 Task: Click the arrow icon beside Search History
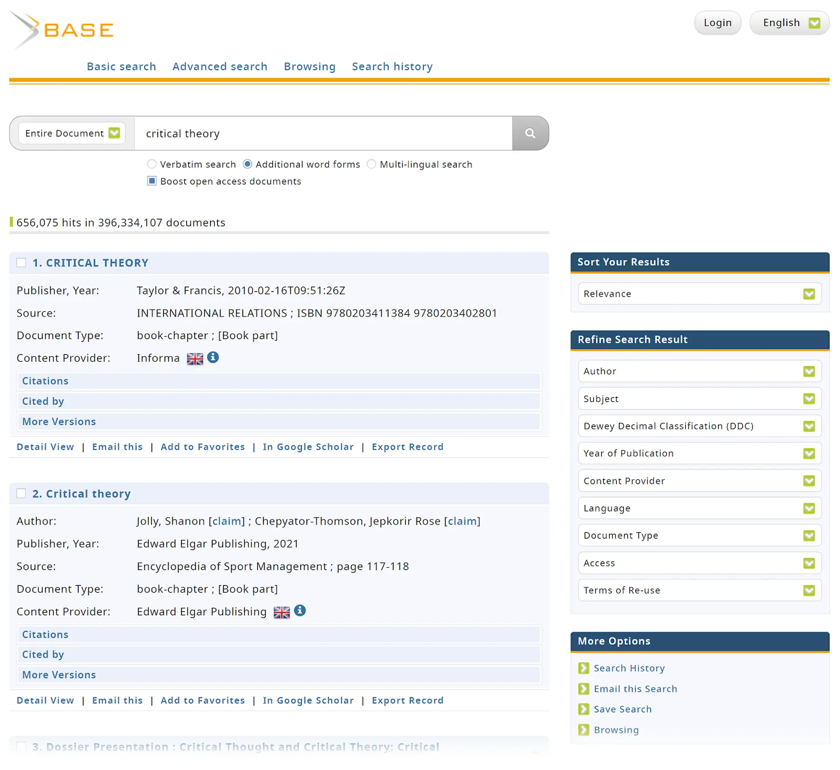tap(584, 668)
